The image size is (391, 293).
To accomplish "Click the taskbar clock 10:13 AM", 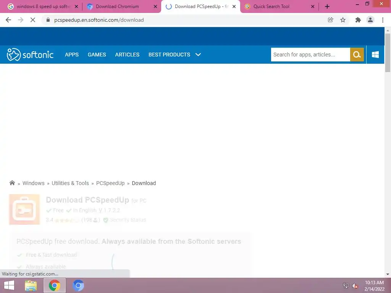I will 374,283.
